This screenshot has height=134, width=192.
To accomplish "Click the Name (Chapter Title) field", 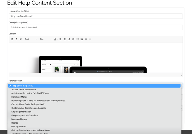I will pos(96,16).
